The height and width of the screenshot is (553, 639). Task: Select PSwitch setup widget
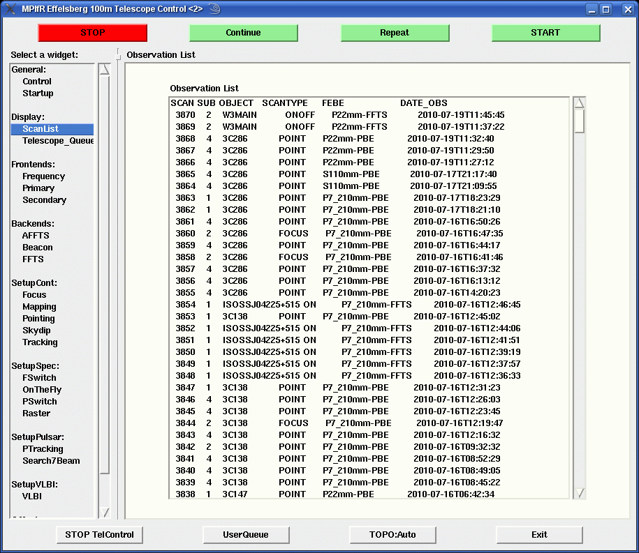click(x=40, y=401)
